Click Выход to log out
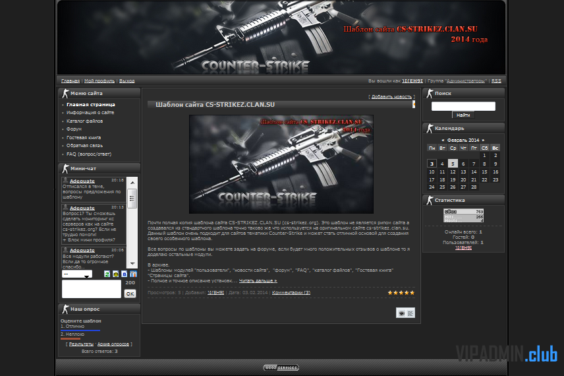This screenshot has height=376, width=564. tap(127, 80)
